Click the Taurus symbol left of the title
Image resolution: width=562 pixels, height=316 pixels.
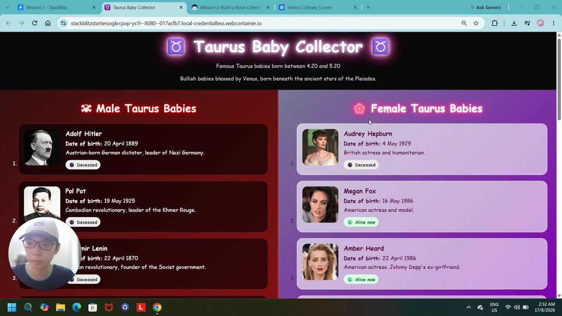pos(176,47)
